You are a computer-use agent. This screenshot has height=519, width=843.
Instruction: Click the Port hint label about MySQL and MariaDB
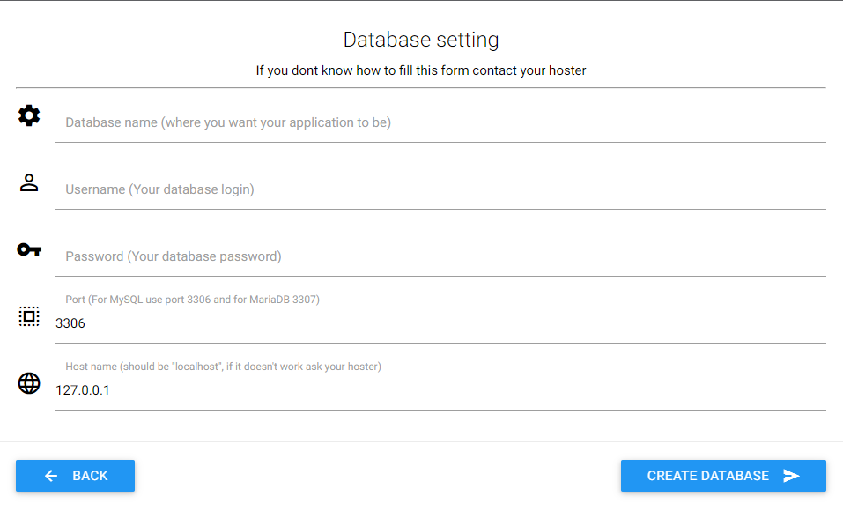pos(192,300)
